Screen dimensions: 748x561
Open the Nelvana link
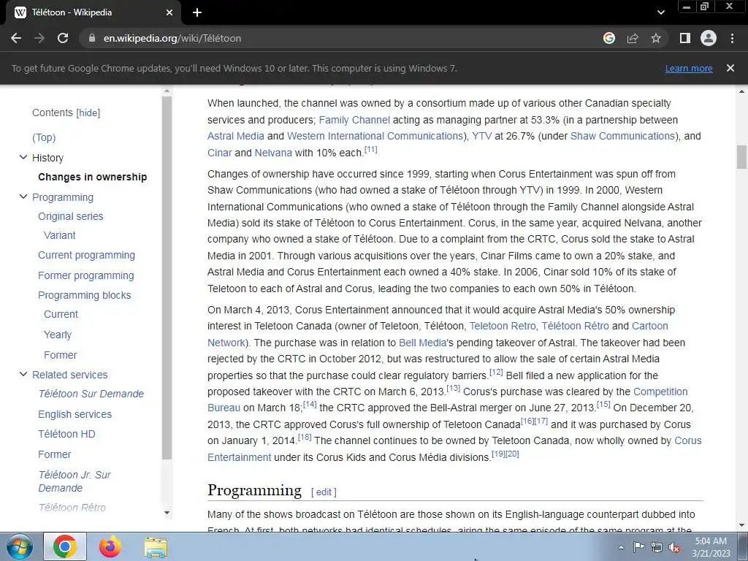click(273, 153)
